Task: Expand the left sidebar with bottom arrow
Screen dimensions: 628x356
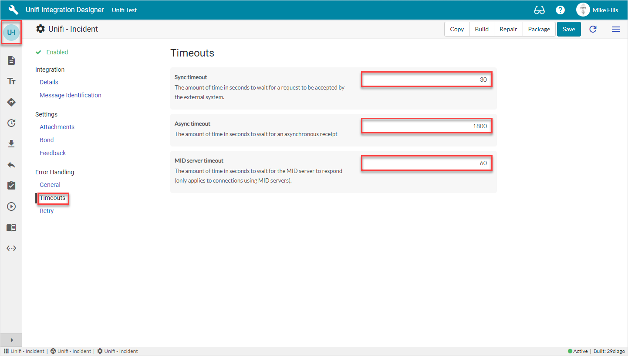Action: click(x=11, y=340)
